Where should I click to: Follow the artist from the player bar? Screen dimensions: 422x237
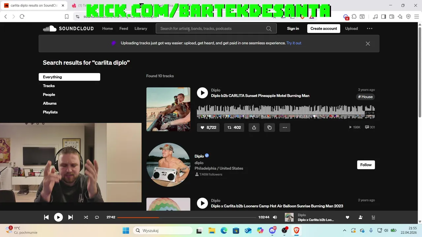click(360, 217)
